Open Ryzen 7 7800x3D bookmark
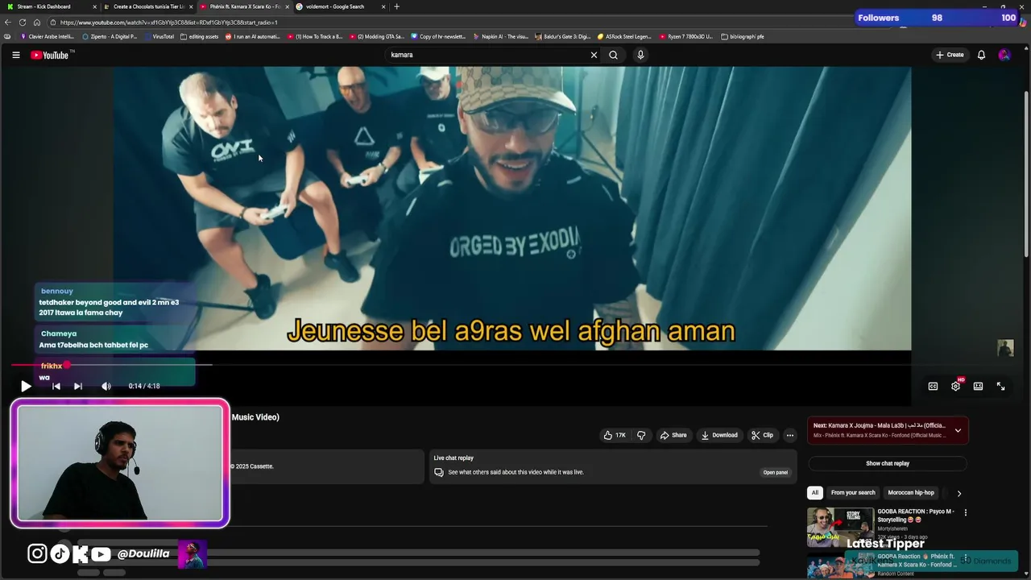Image resolution: width=1031 pixels, height=580 pixels. [x=686, y=36]
